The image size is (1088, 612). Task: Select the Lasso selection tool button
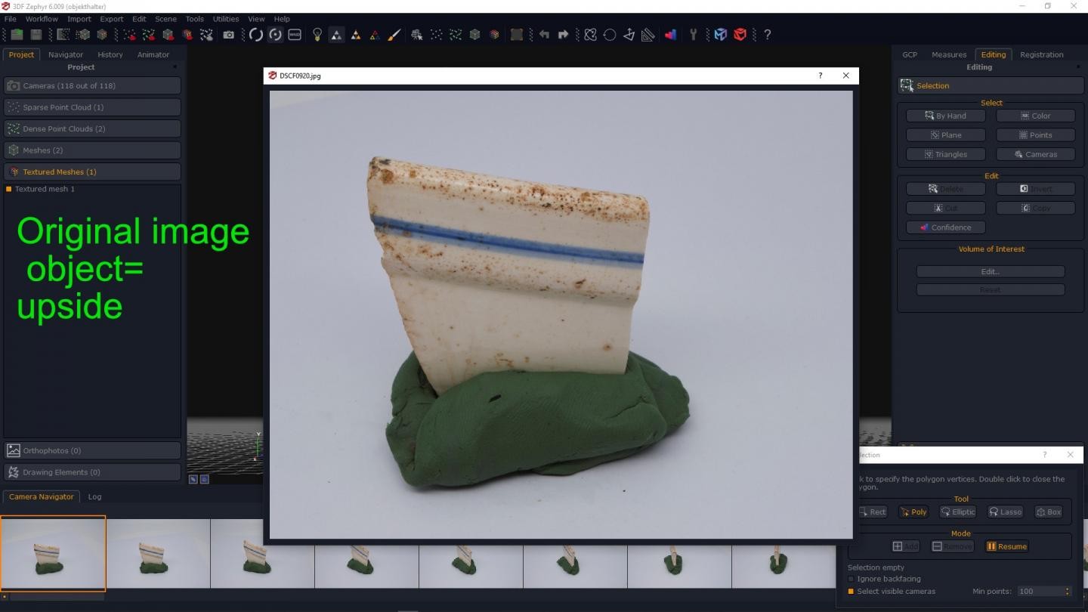pos(1004,512)
